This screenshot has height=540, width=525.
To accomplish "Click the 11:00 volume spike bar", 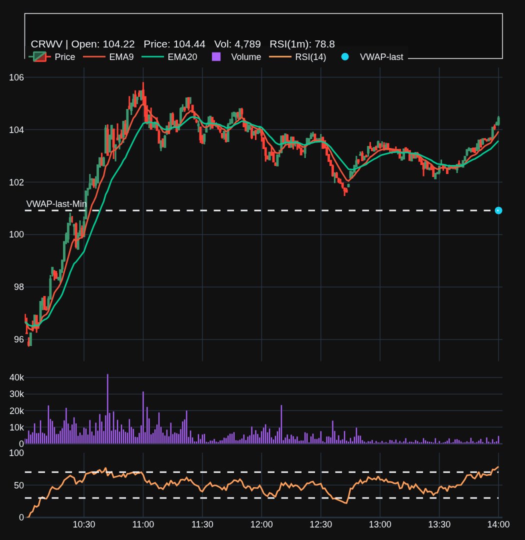I will pyautogui.click(x=143, y=417).
